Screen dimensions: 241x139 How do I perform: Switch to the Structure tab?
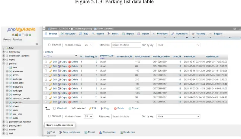[x=68, y=34]
